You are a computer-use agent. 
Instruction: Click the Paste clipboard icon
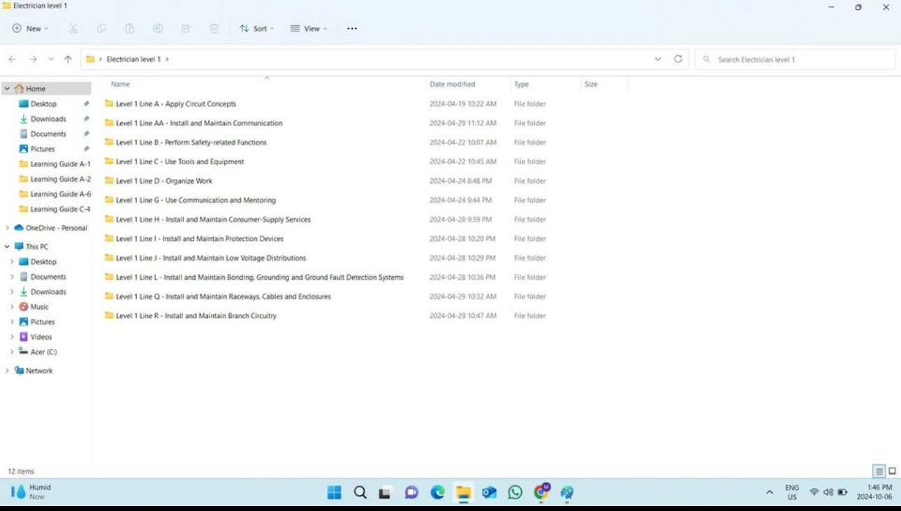click(130, 29)
